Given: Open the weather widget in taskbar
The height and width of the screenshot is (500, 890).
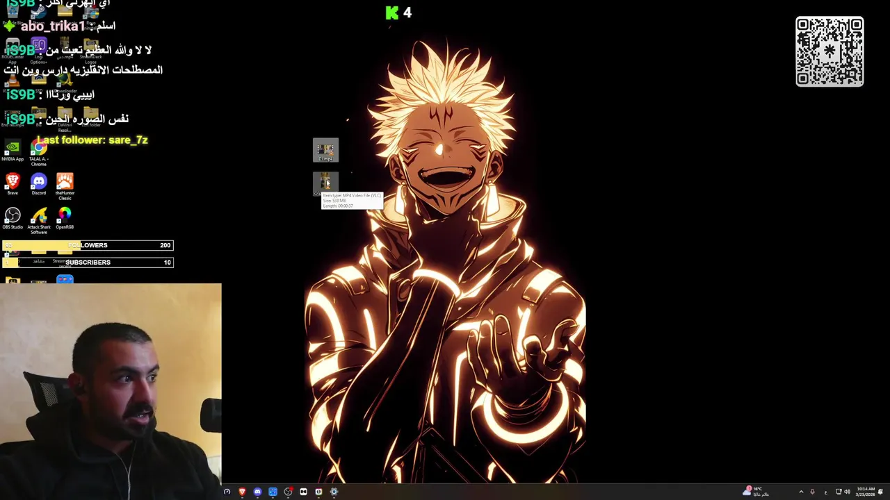Looking at the screenshot, I should coord(756,492).
